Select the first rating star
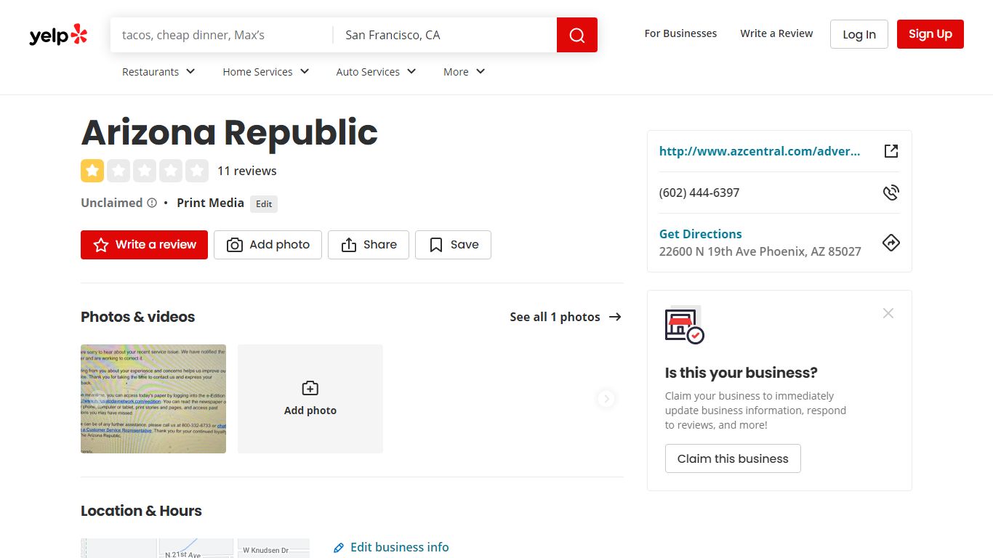The image size is (993, 558). point(92,171)
